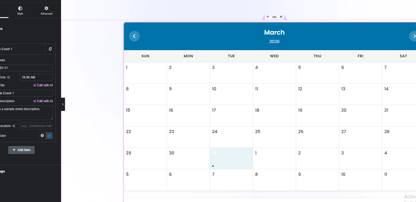Screen dimensions: 416x202
Task: Add a new element with the plus handle
Action: pyautogui.click(x=268, y=17)
